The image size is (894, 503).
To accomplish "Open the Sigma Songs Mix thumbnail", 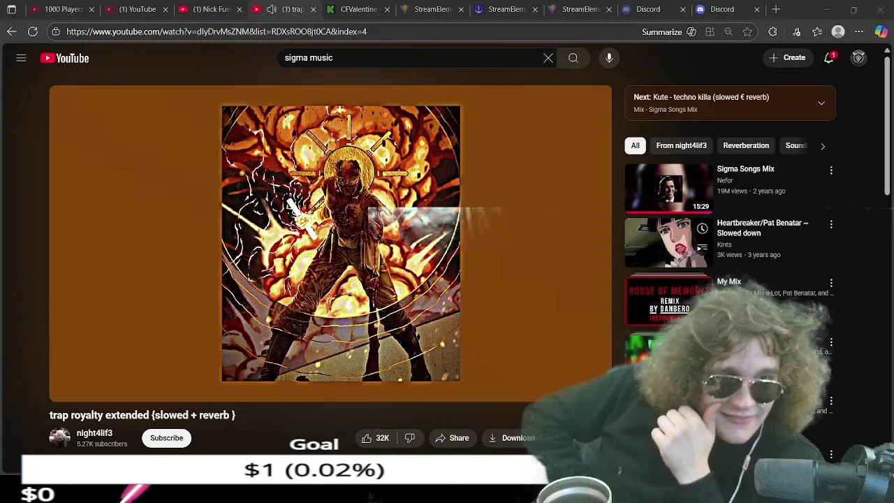I will [668, 188].
